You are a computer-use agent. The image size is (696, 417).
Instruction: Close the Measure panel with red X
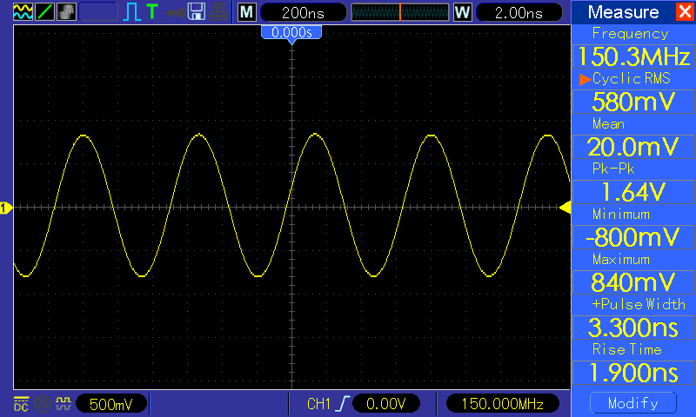[x=686, y=11]
